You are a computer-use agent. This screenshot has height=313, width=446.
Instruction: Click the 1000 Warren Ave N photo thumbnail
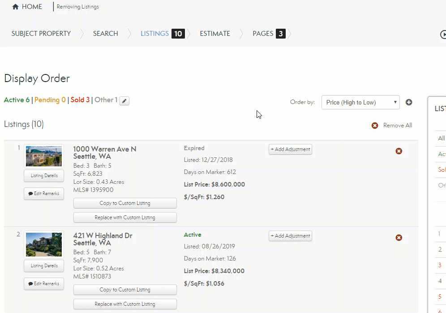44,156
